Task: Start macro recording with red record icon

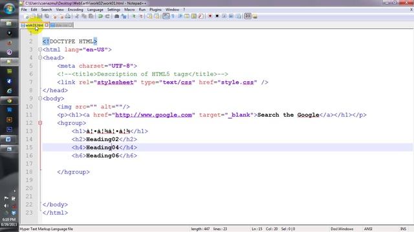Action: pos(210,16)
